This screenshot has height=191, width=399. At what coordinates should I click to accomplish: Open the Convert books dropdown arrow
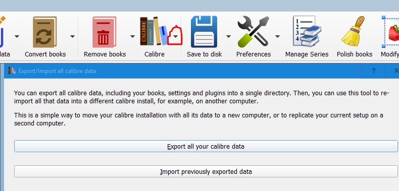pyautogui.click(x=73, y=37)
